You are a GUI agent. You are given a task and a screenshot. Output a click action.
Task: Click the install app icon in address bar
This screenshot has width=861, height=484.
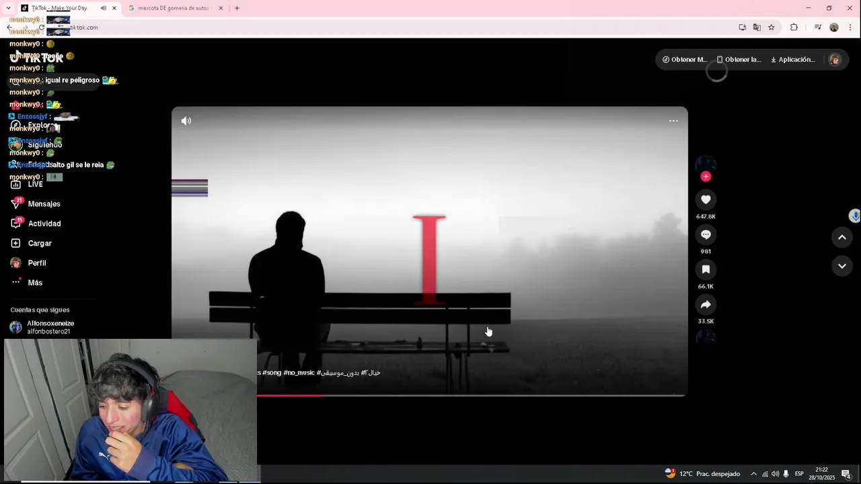743,28
